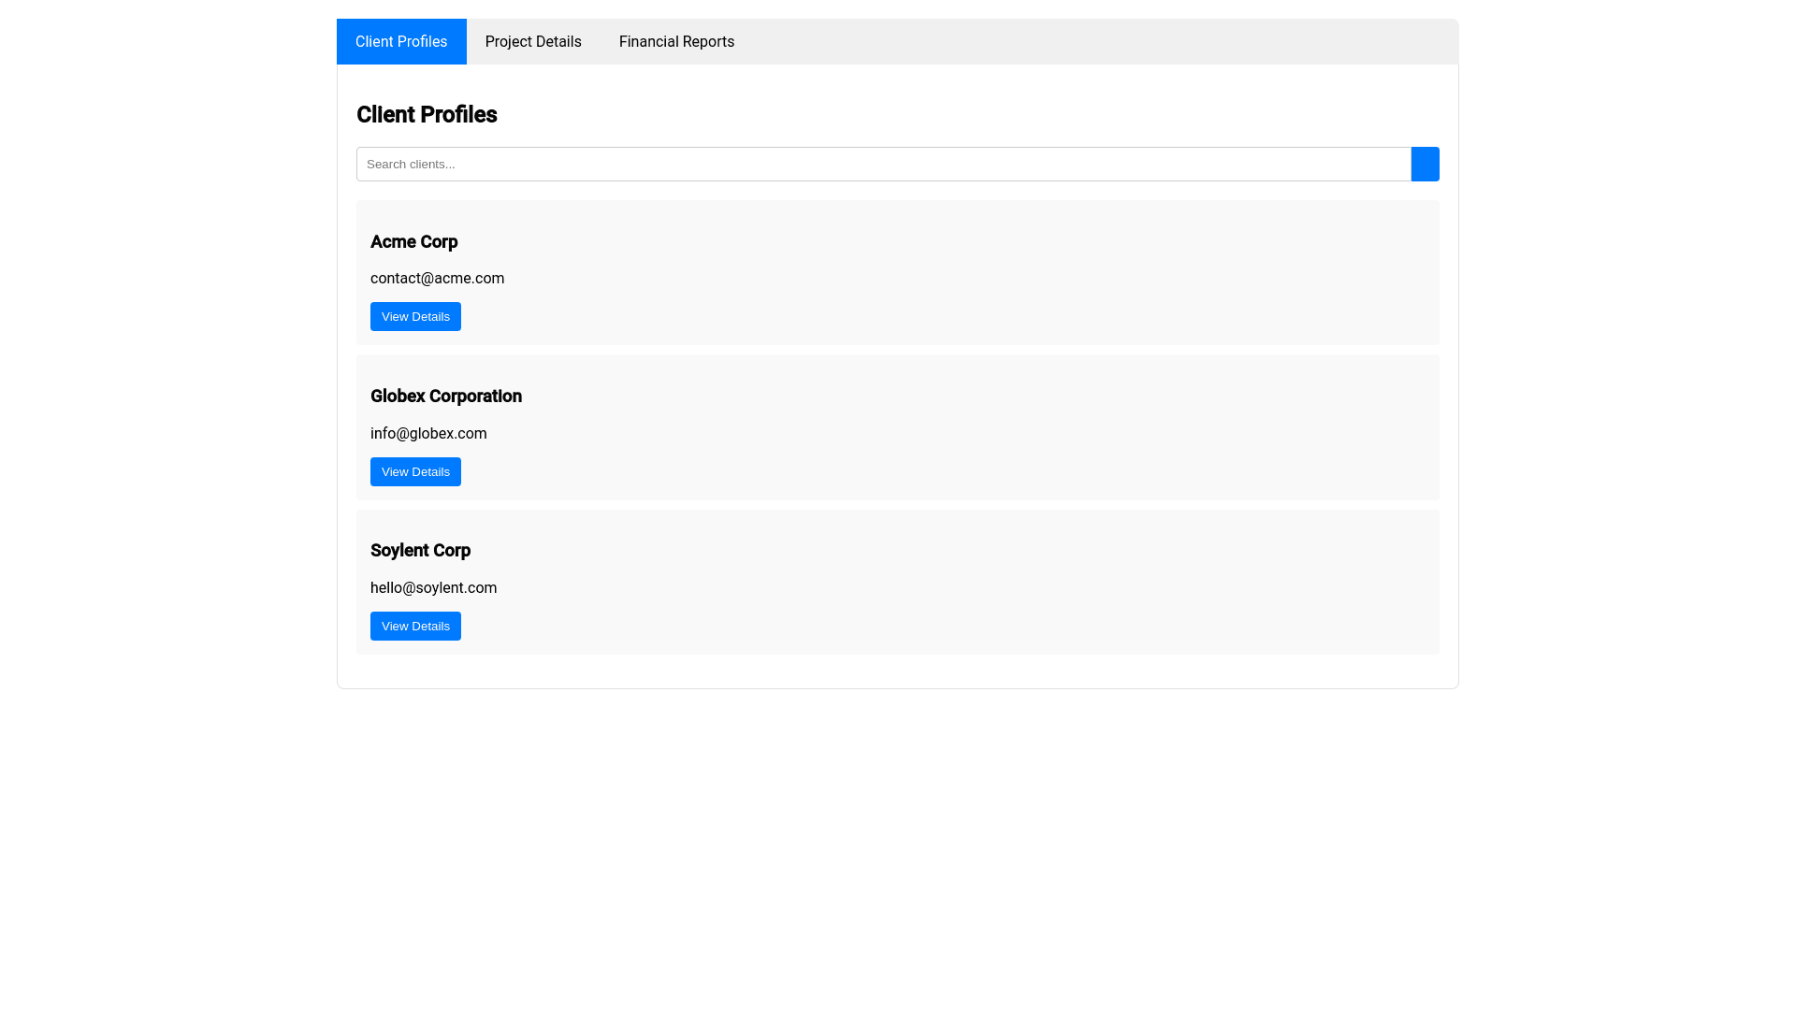
Task: Select the info@globex.com email address
Action: point(428,433)
